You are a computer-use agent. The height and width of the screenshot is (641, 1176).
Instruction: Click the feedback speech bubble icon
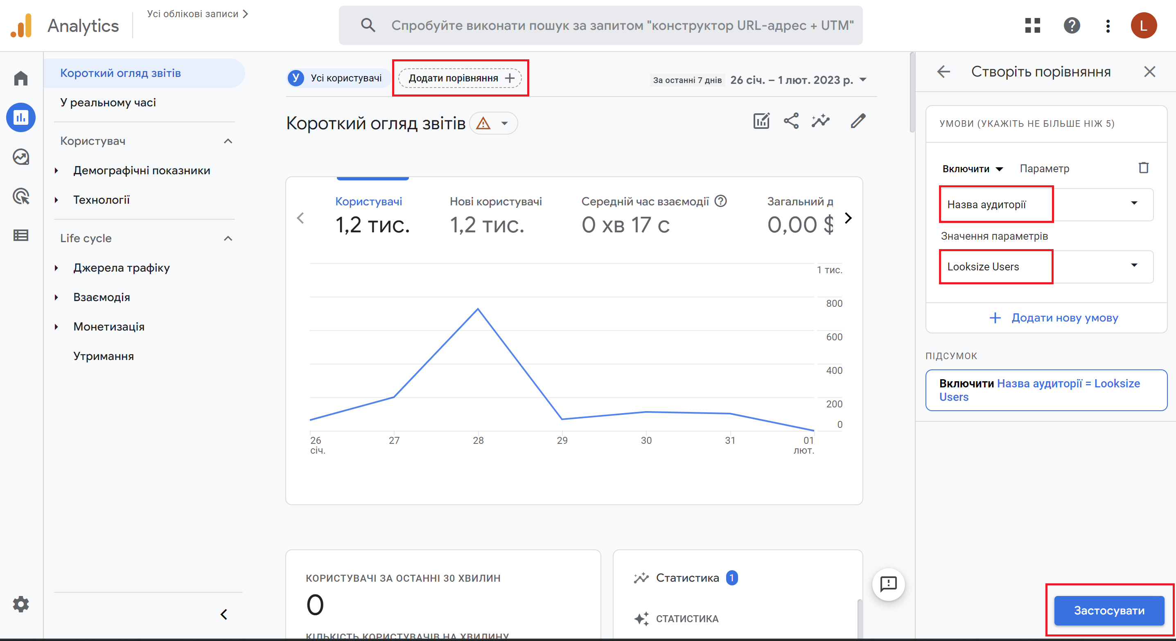tap(888, 584)
